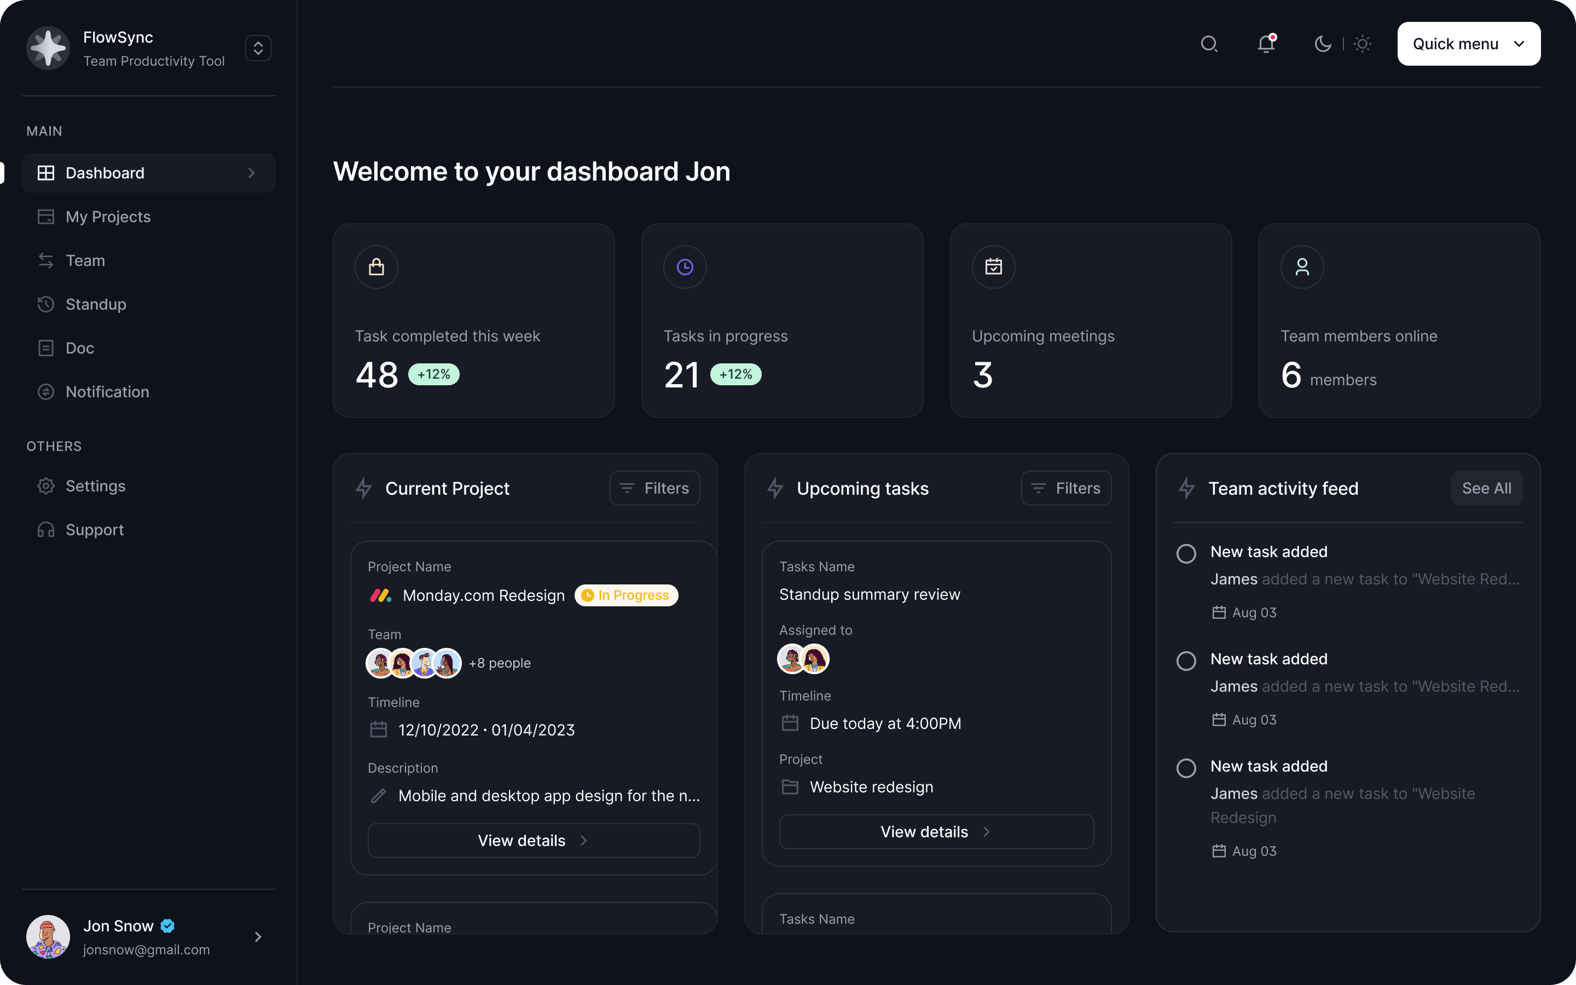This screenshot has height=985, width=1576.
Task: Select the first New task added radio circle
Action: (x=1186, y=554)
